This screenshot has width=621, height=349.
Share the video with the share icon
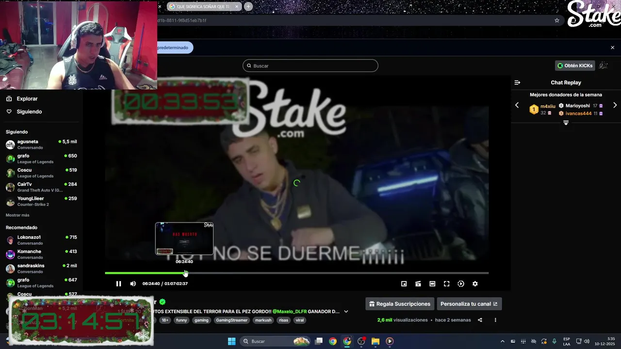480,320
